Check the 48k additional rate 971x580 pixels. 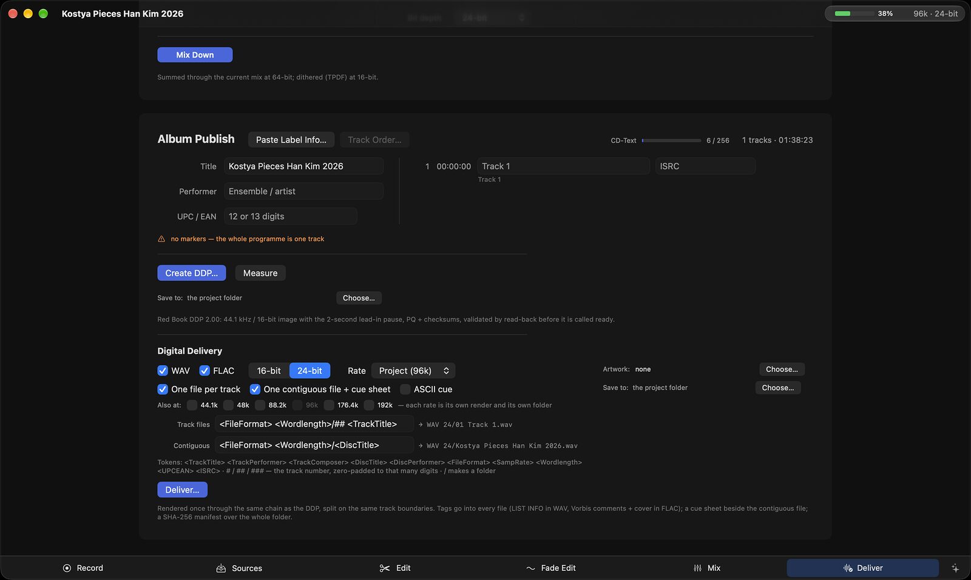[x=228, y=405]
